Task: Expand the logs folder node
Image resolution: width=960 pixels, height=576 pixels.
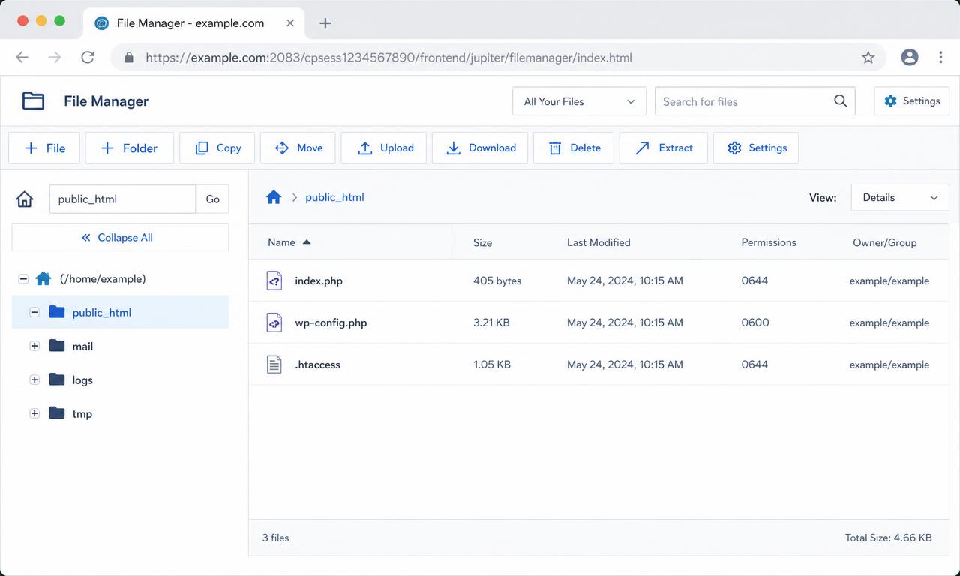Action: (34, 379)
